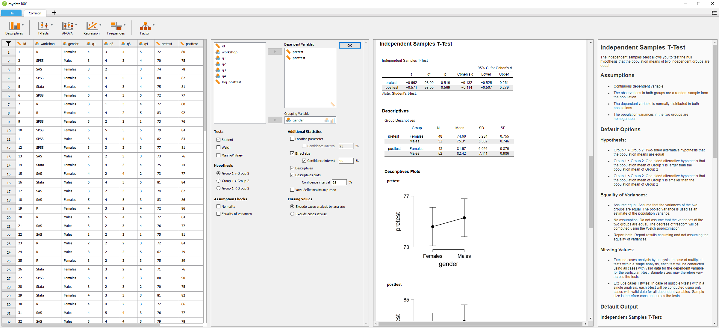Image resolution: width=719 pixels, height=328 pixels.
Task: Enable the Welch test checkbox
Action: coord(218,147)
